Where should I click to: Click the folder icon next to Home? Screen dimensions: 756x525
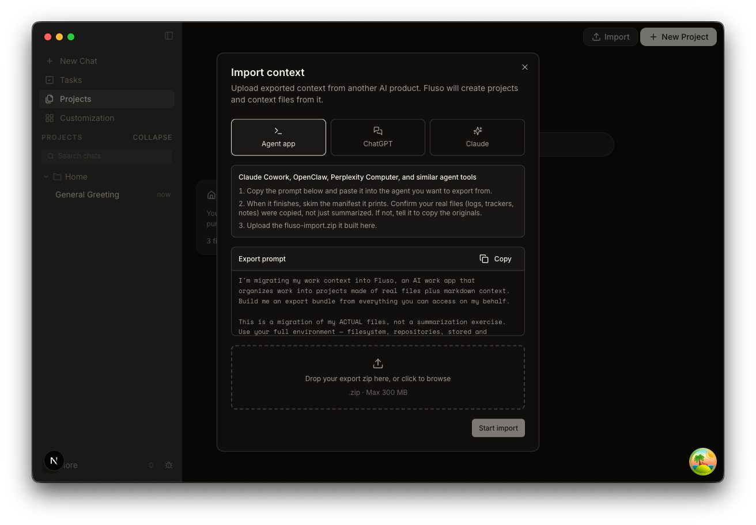tap(57, 177)
